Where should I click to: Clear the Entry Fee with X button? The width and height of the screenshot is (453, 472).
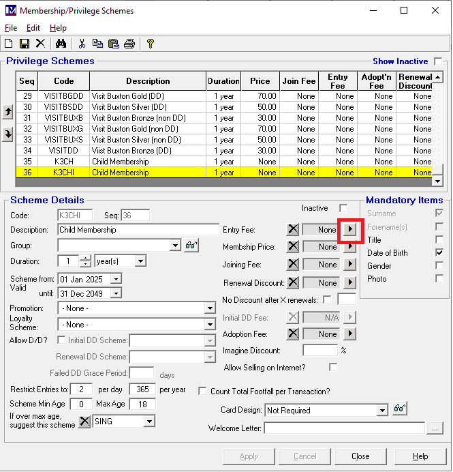pos(293,230)
